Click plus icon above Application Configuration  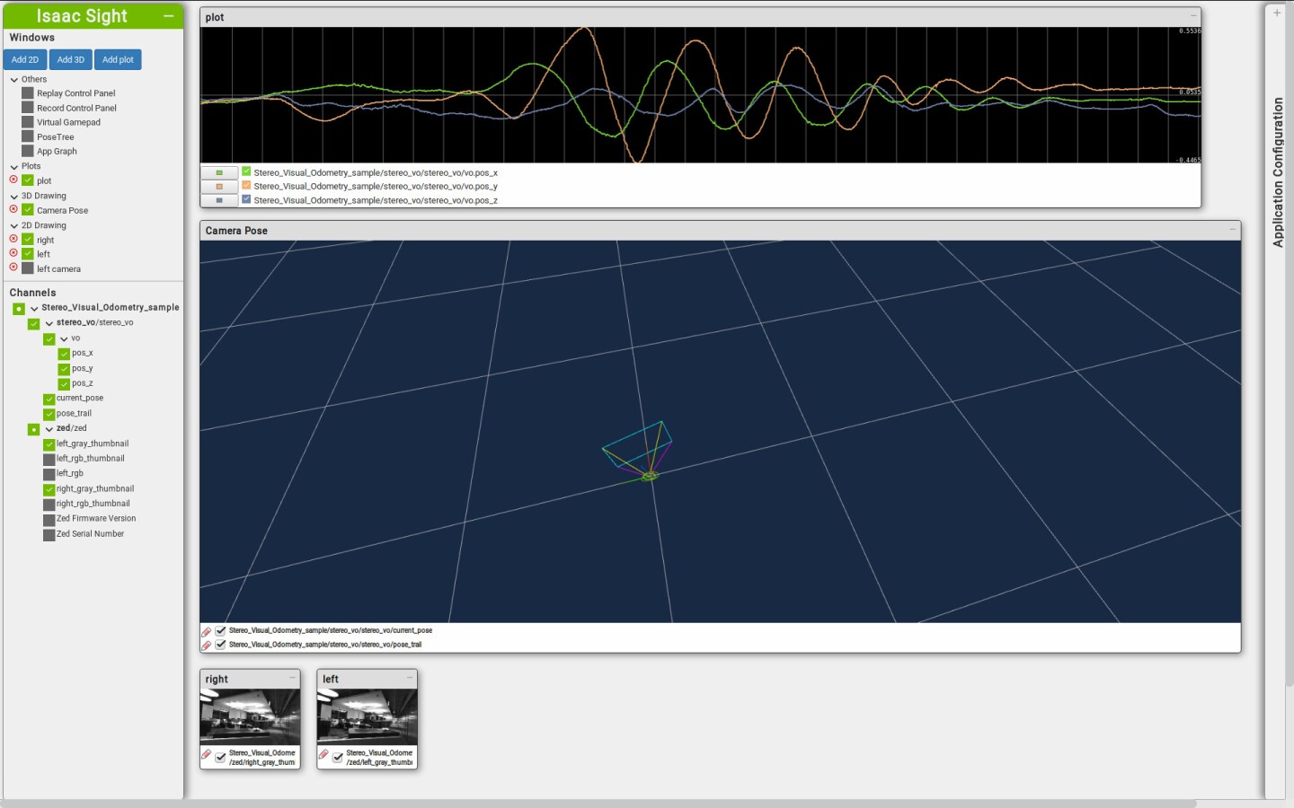(x=1277, y=13)
